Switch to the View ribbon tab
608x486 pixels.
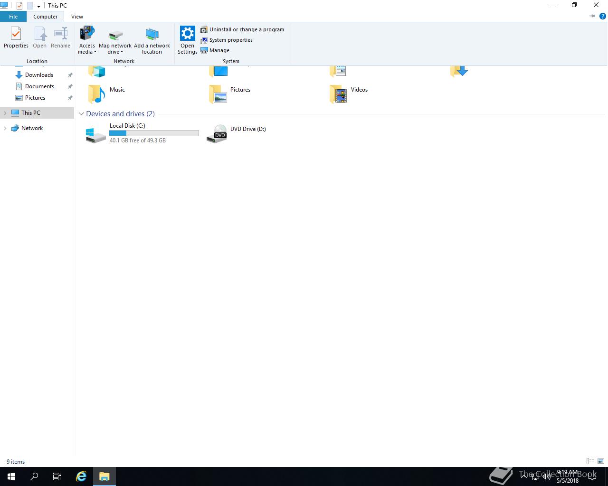tap(77, 17)
